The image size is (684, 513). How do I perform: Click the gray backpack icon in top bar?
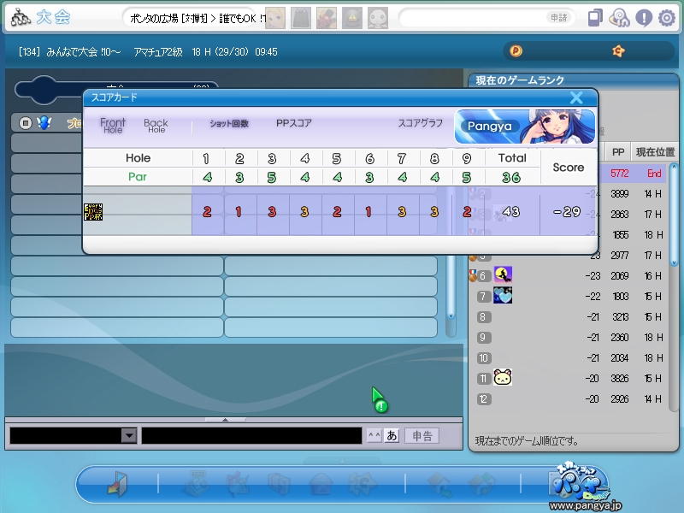(x=301, y=18)
